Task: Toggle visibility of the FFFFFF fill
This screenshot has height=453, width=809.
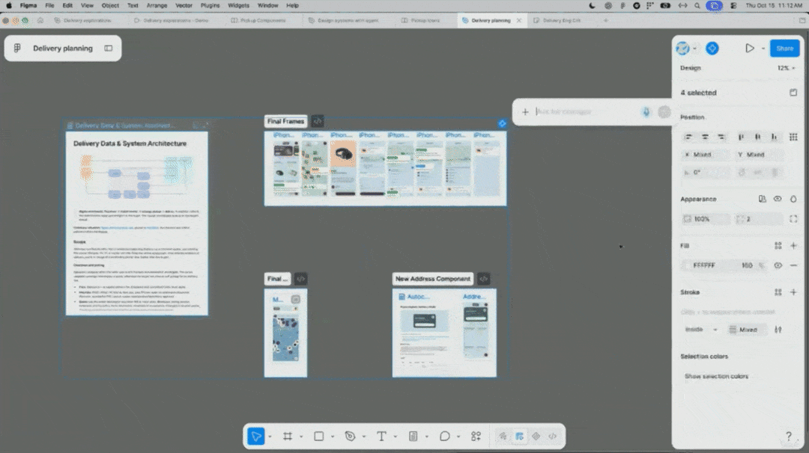Action: pyautogui.click(x=778, y=265)
